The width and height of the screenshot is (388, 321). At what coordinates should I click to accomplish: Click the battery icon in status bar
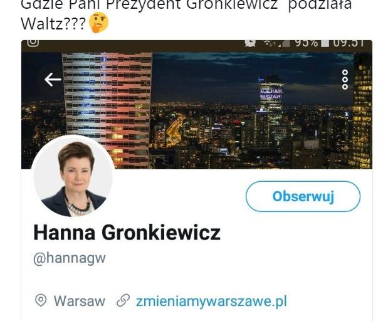(x=325, y=43)
